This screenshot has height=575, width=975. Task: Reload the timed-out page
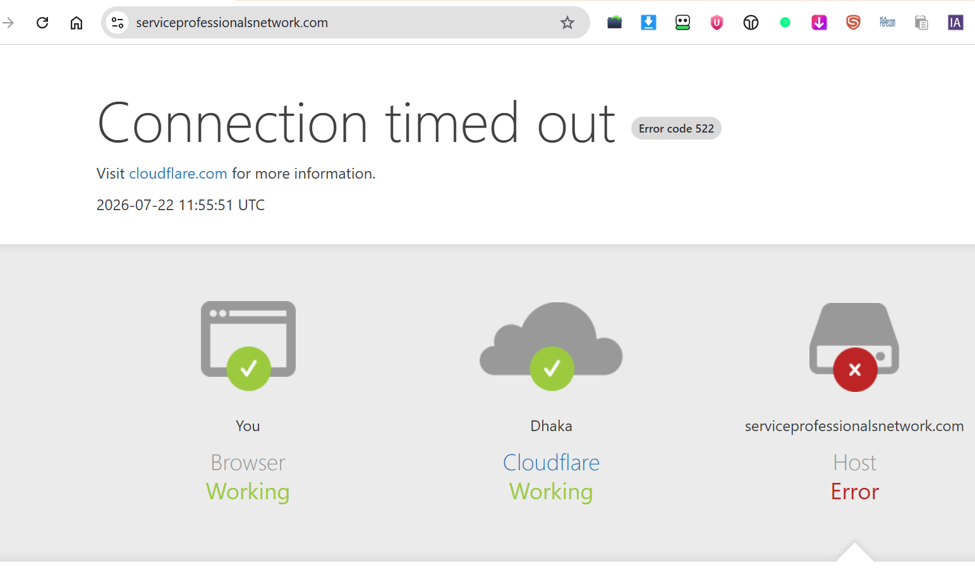point(42,23)
